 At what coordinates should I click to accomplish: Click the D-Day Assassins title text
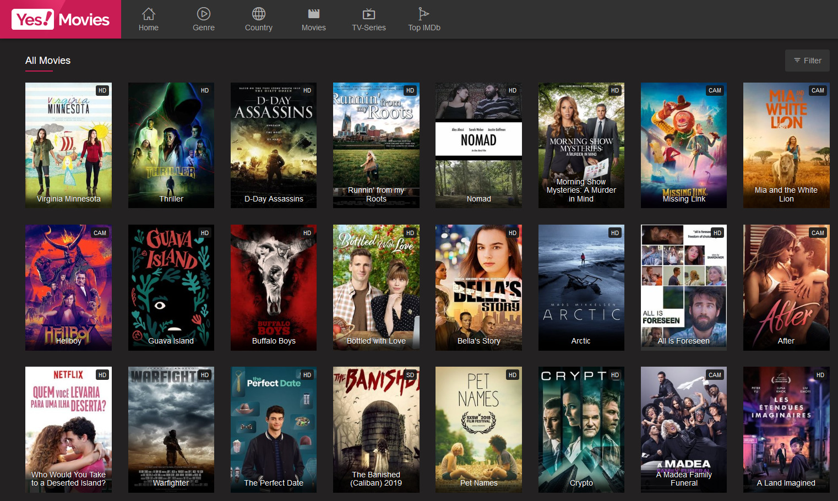click(274, 199)
